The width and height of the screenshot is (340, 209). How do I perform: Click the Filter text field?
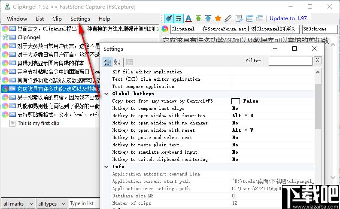pos(290,61)
